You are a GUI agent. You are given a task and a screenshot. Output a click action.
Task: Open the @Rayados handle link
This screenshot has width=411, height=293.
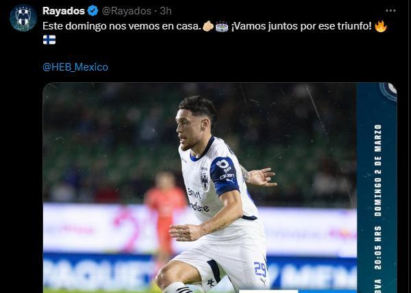pyautogui.click(x=127, y=11)
